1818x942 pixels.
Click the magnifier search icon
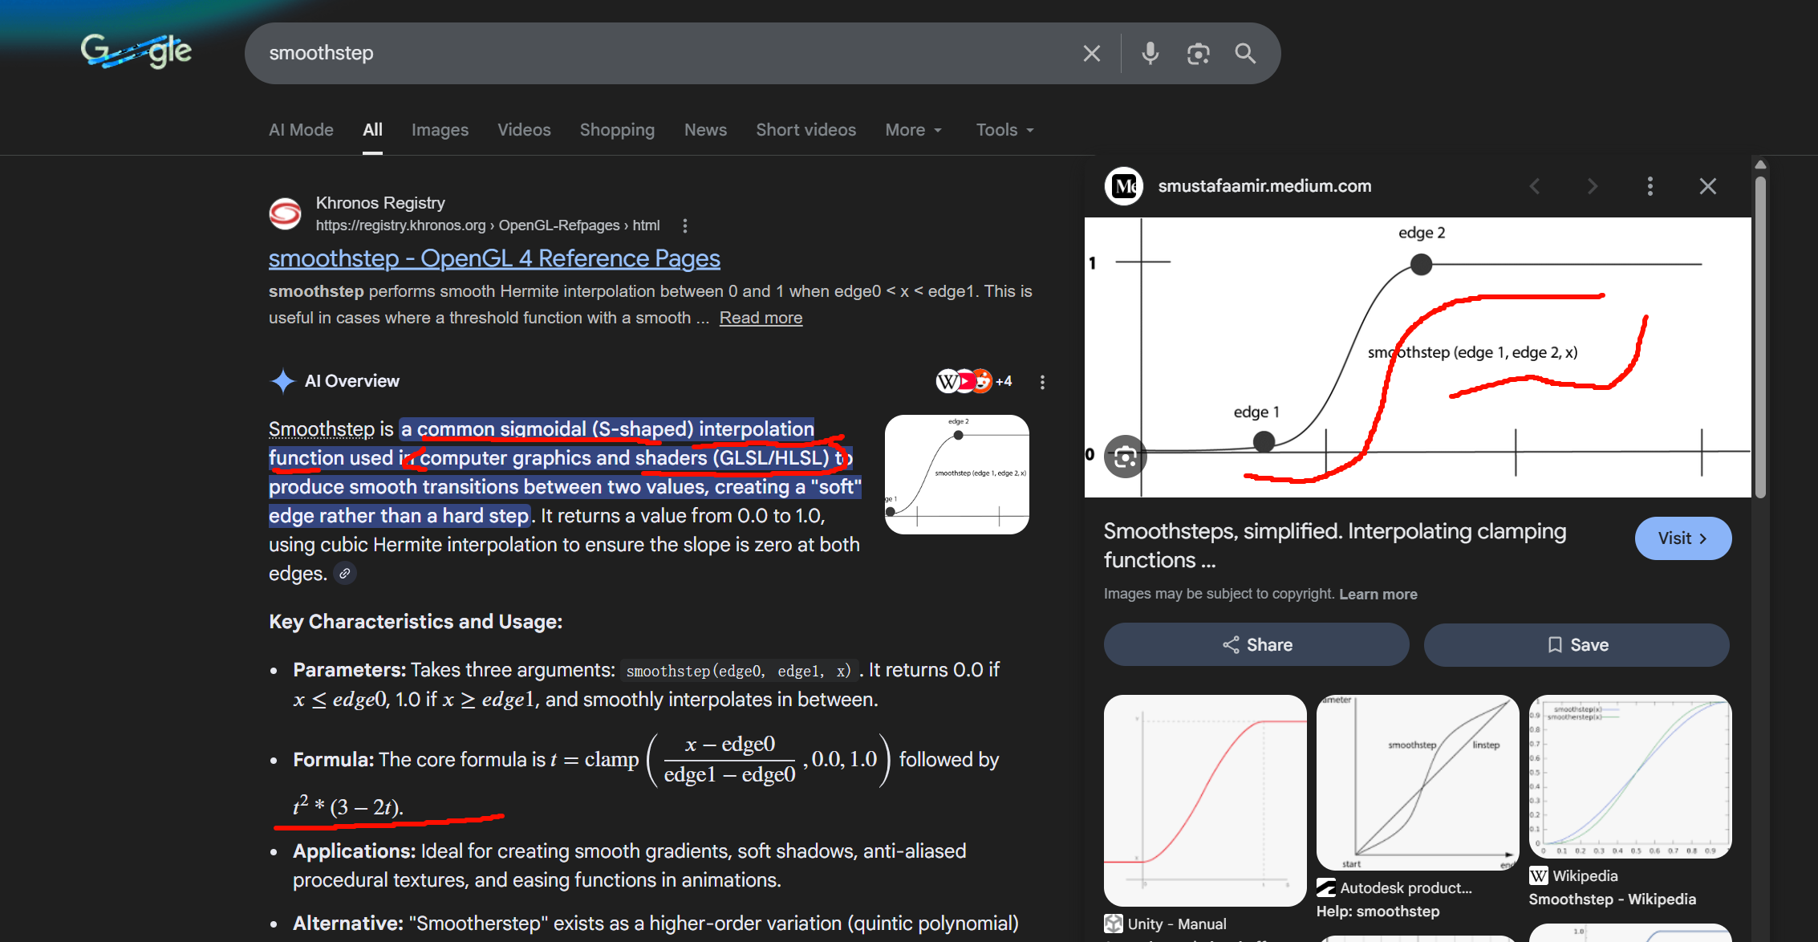point(1245,53)
